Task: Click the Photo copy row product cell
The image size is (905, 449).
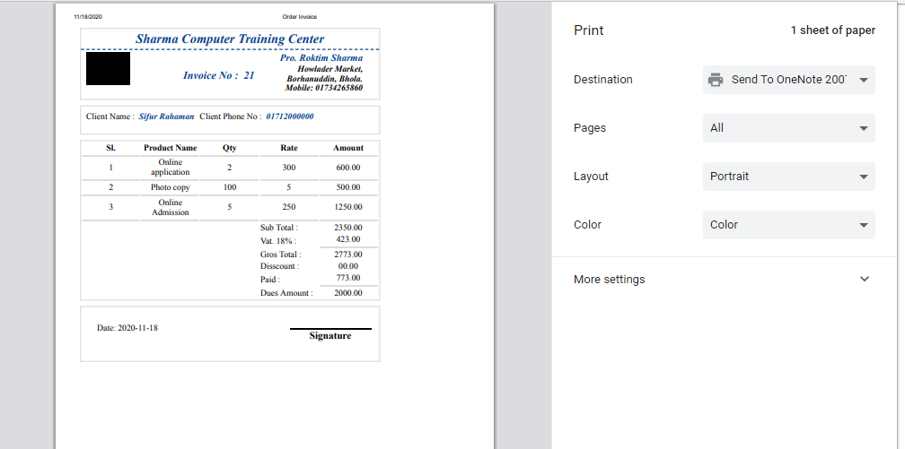Action: click(170, 187)
